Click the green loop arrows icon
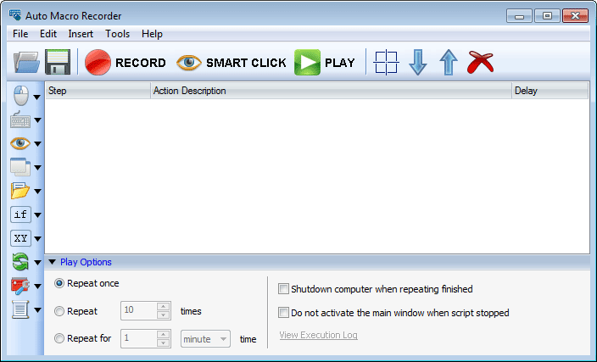Screen dimensions: 597x362 click(x=20, y=262)
